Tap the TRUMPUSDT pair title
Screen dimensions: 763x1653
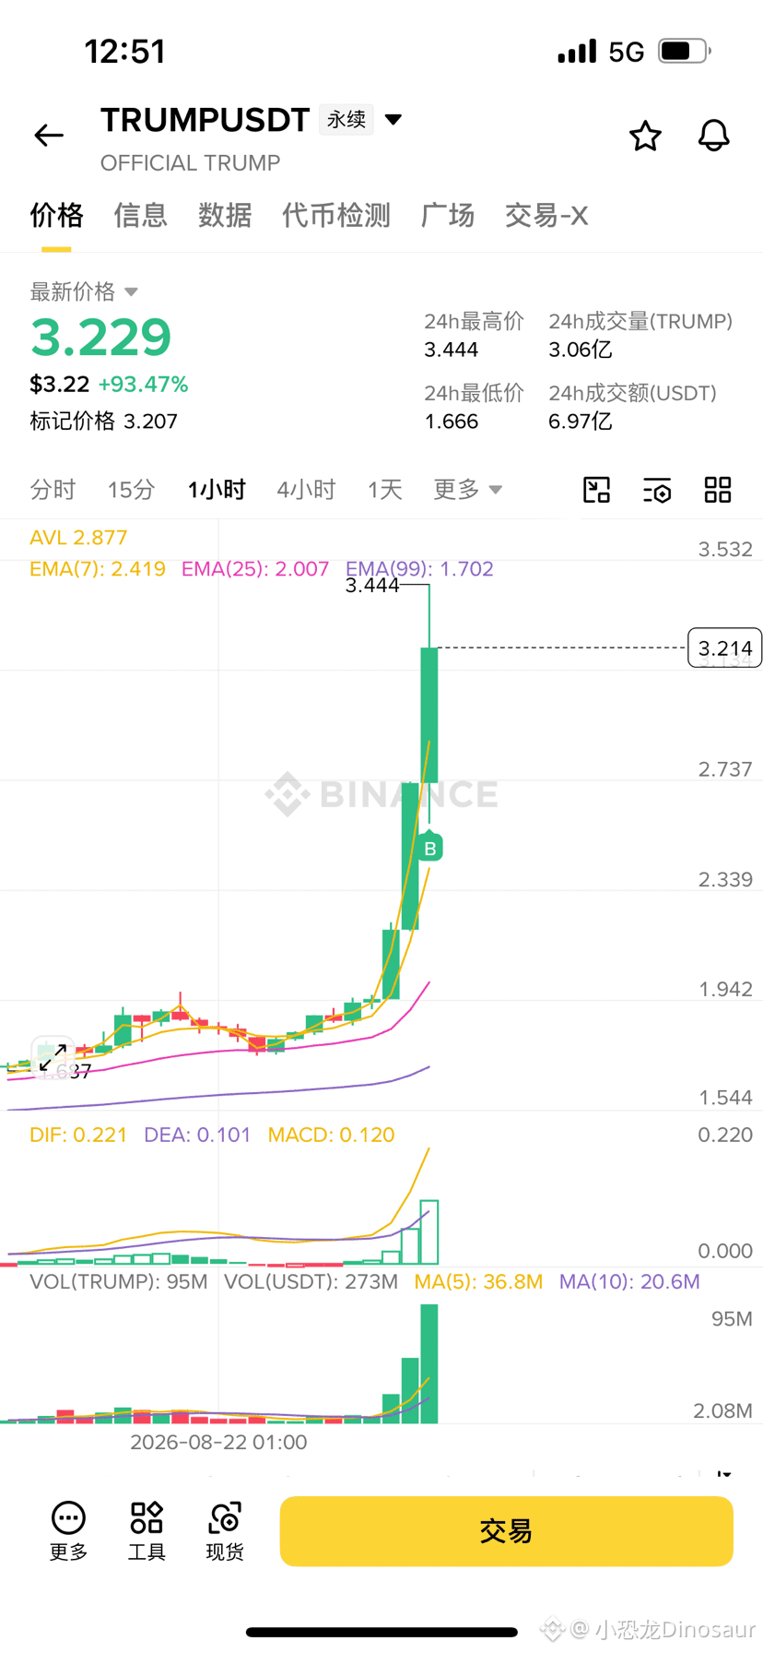(205, 120)
